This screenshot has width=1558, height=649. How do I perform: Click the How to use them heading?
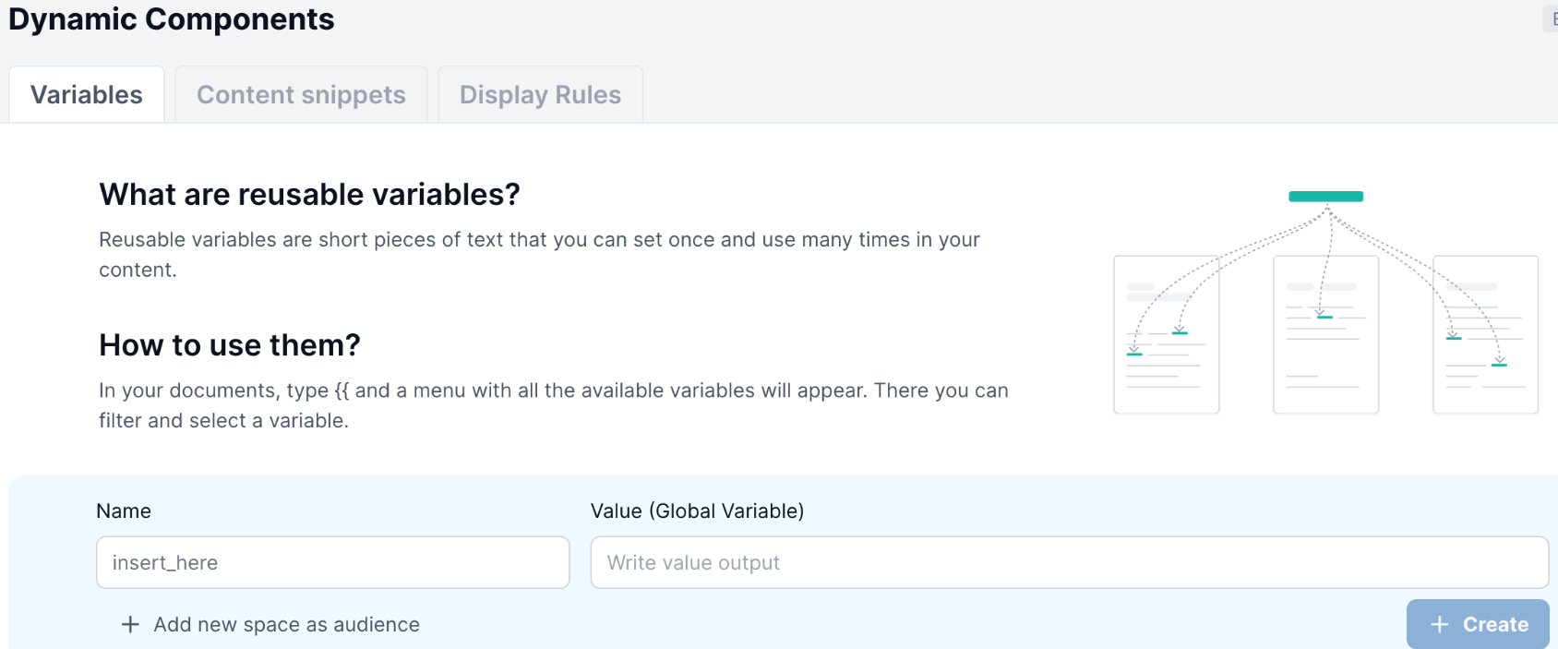(x=230, y=344)
